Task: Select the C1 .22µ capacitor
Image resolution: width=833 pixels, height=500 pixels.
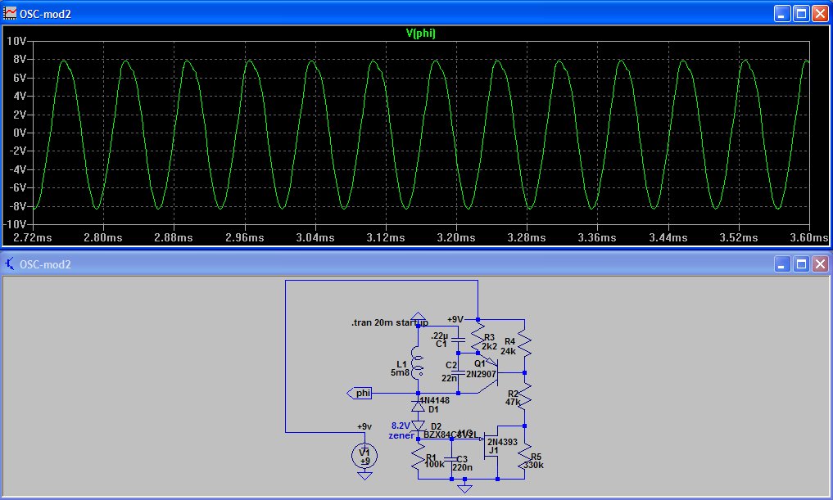Action: [458, 339]
